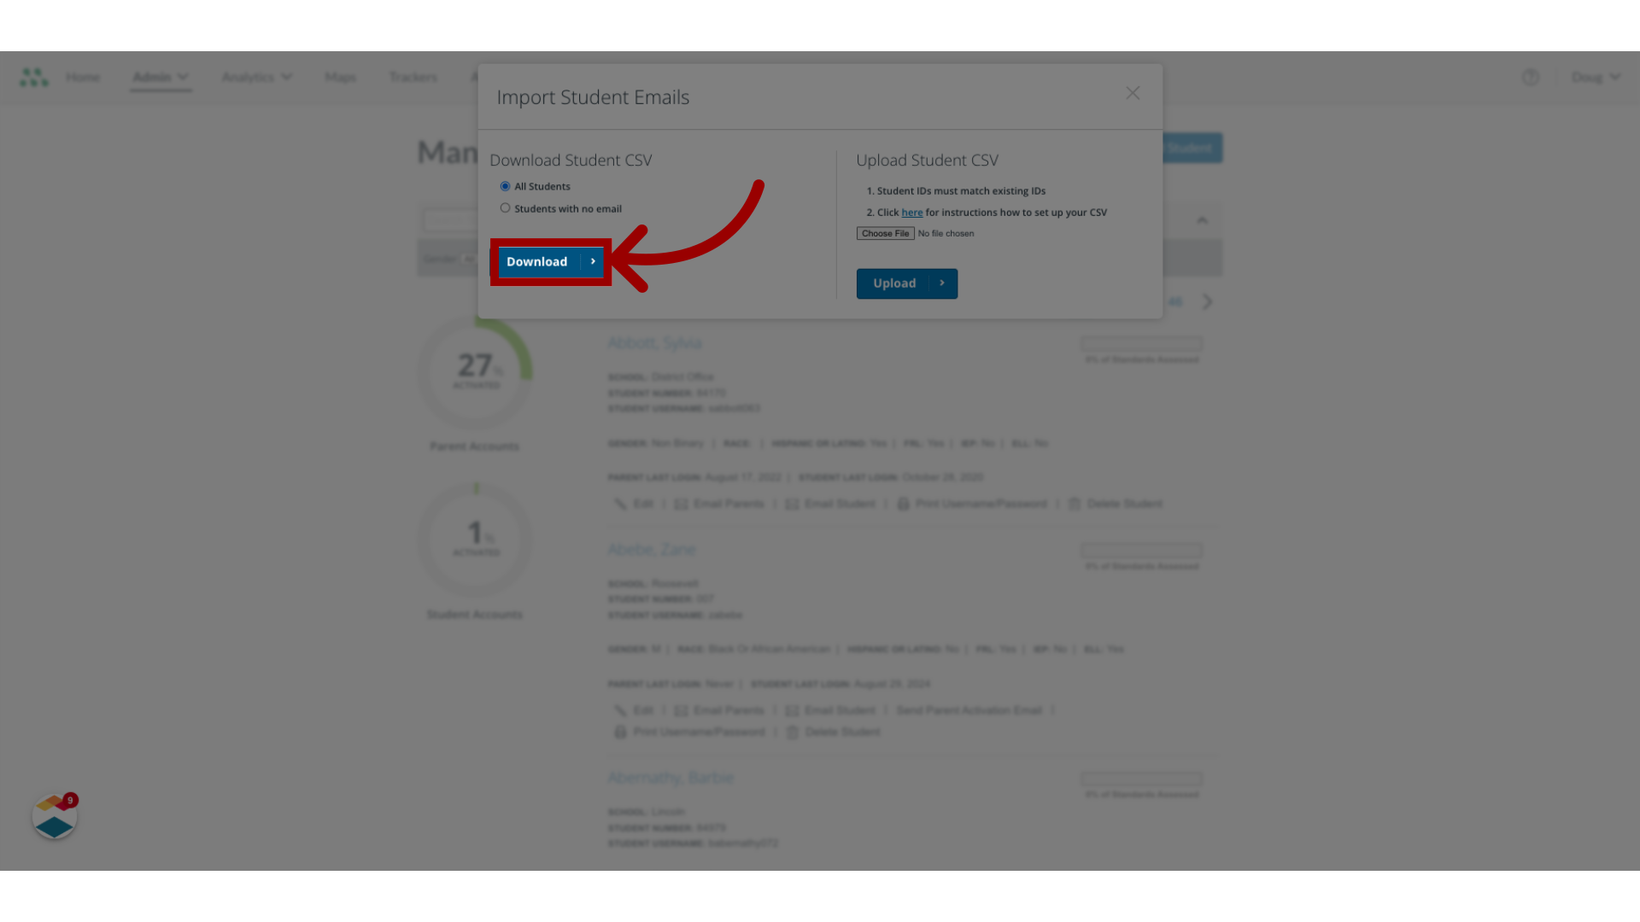Open the Maps navigation item
The width and height of the screenshot is (1640, 922).
340,77
